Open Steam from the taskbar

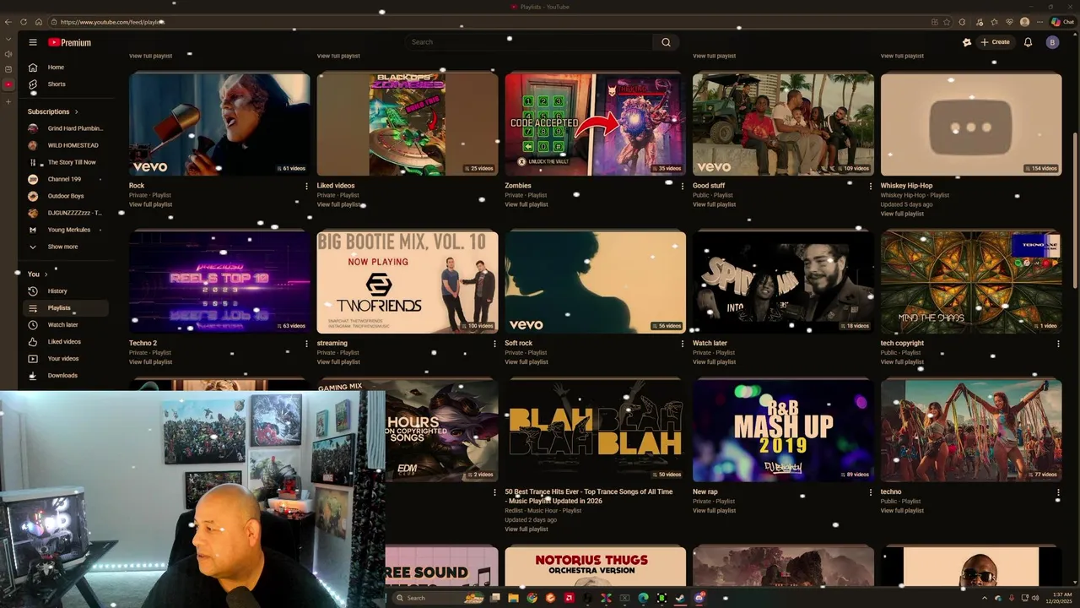[680, 598]
